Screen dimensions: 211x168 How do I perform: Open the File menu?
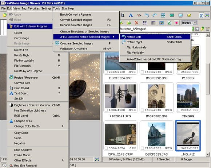point(3,8)
